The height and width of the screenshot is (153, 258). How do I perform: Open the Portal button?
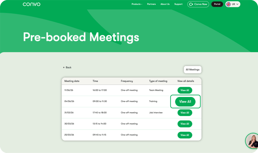(x=217, y=4)
